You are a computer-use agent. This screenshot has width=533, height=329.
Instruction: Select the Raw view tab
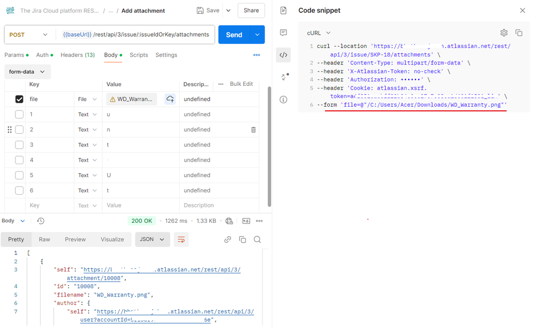pos(44,239)
